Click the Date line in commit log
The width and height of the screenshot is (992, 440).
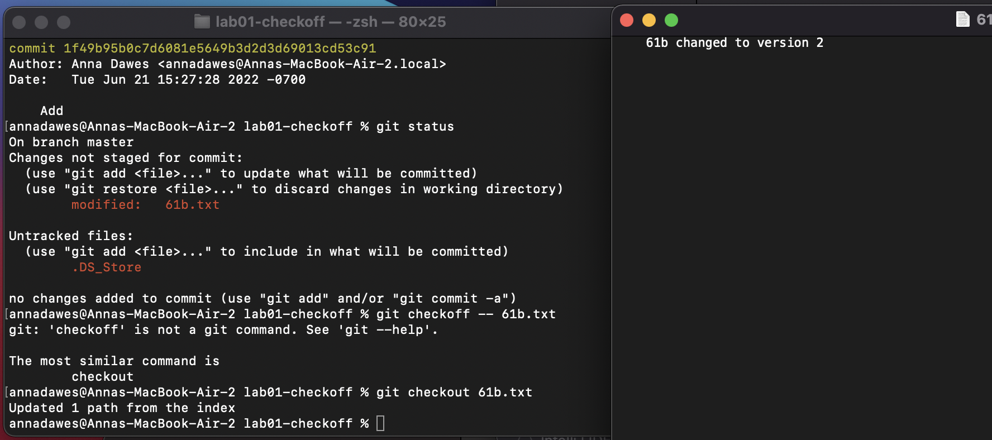point(157,80)
